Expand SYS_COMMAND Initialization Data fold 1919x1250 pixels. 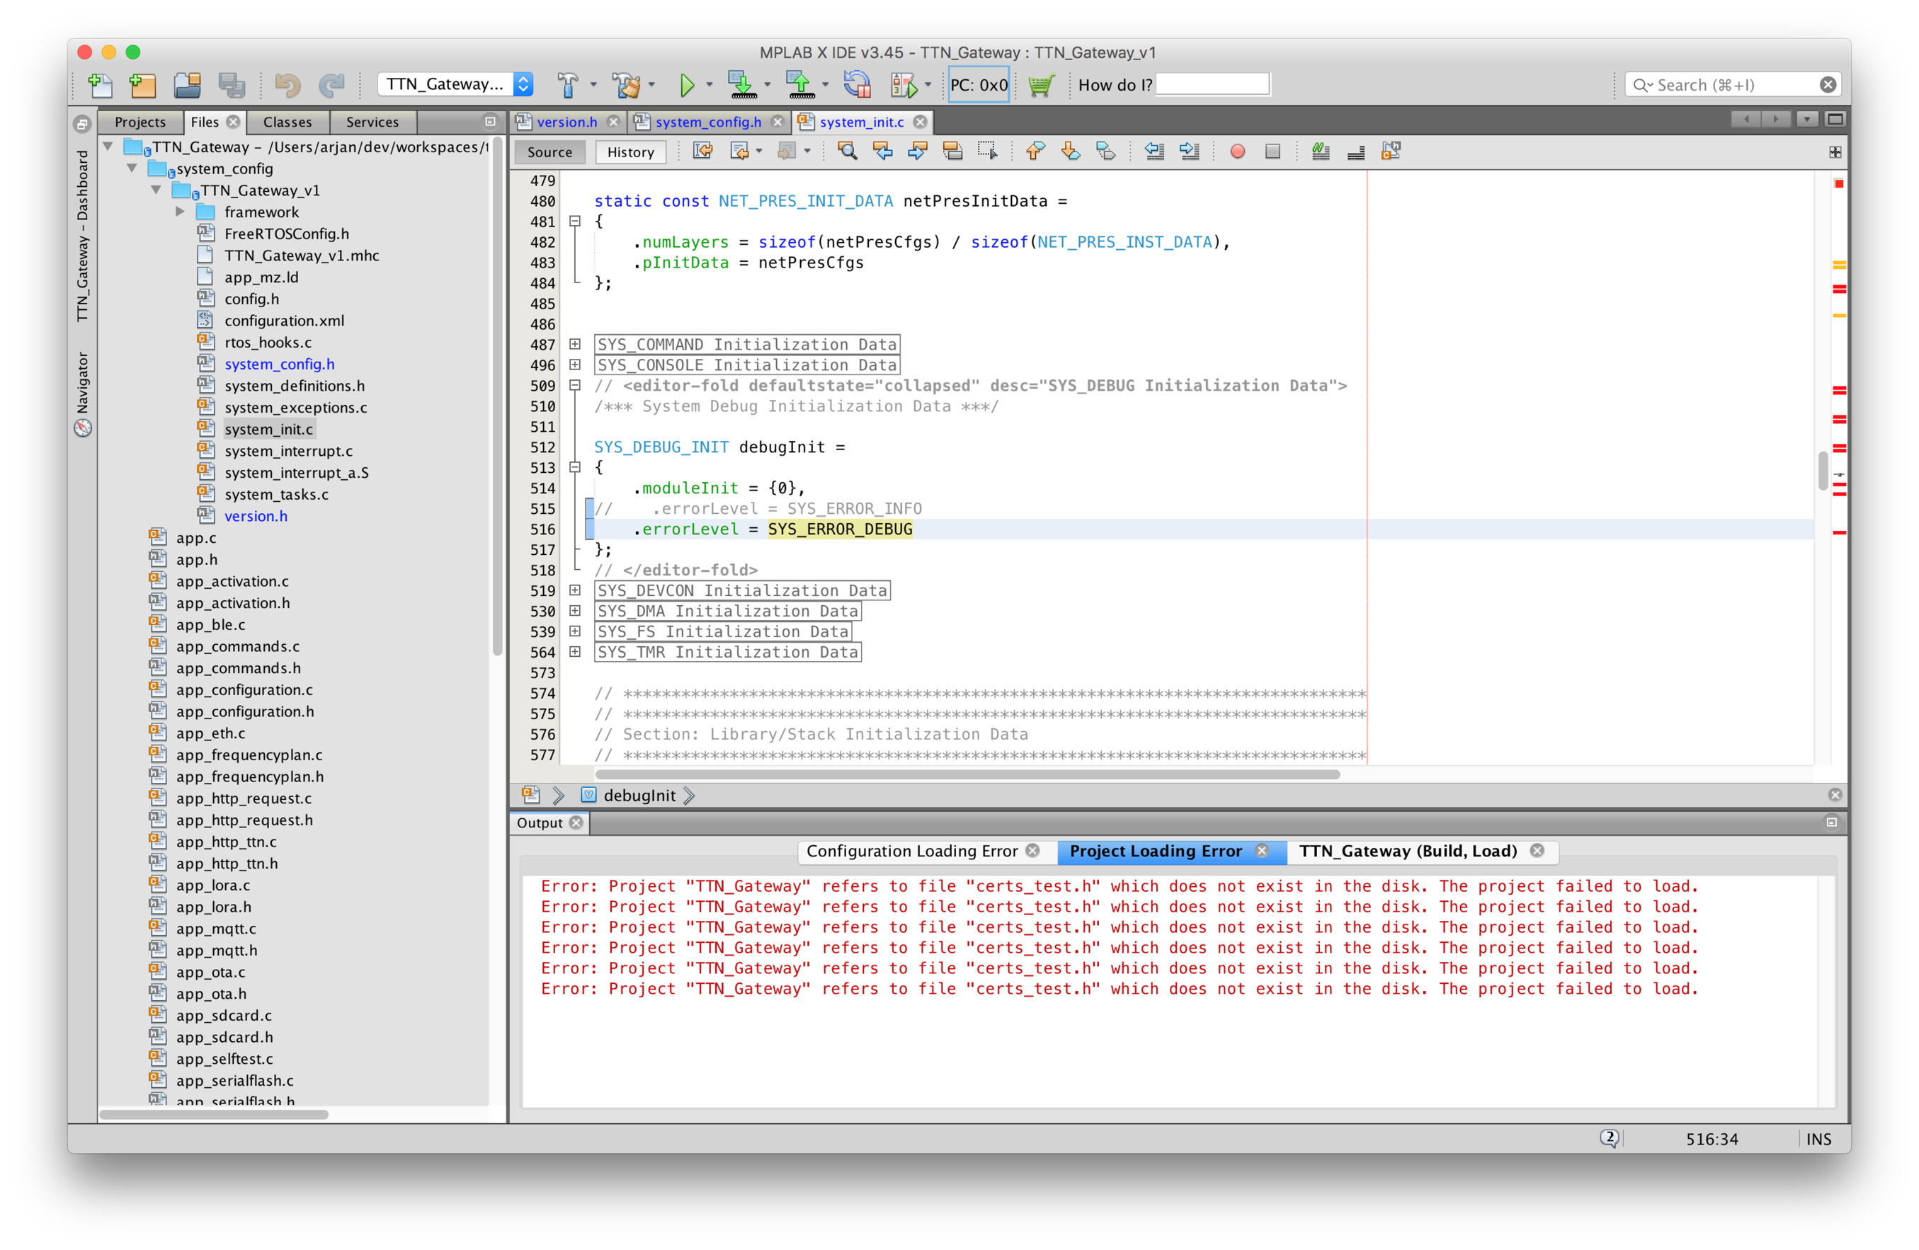575,344
